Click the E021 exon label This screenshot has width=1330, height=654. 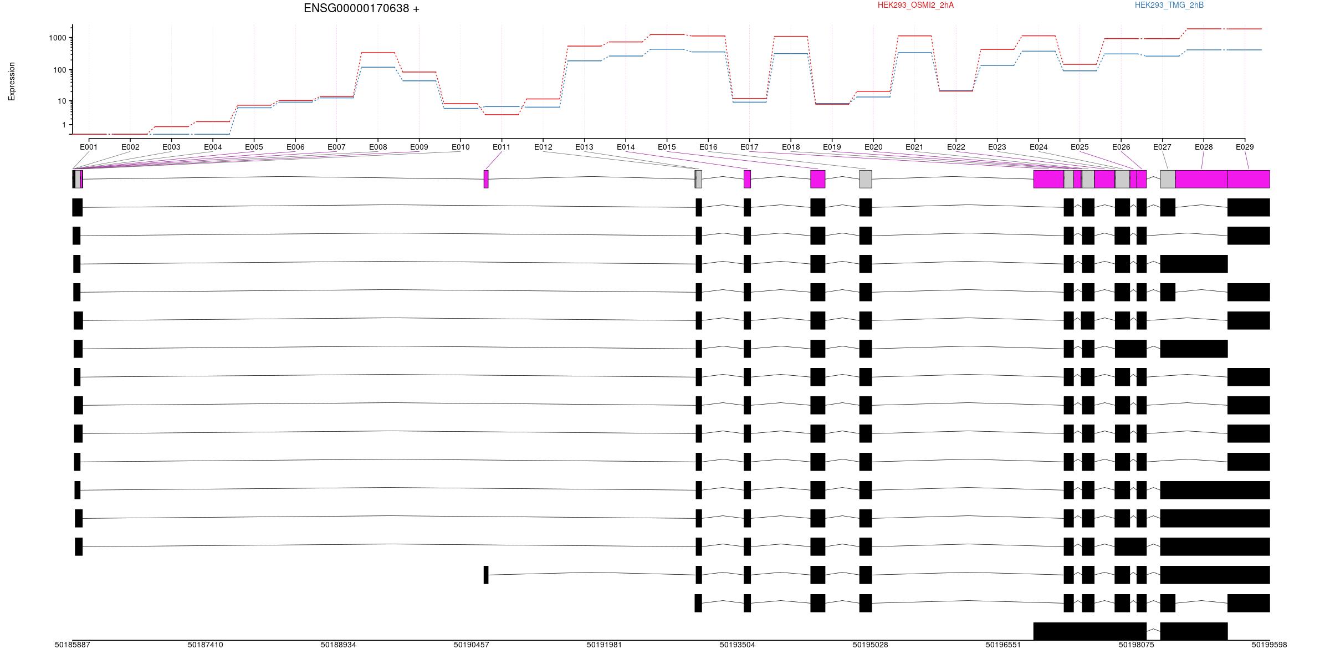(914, 147)
